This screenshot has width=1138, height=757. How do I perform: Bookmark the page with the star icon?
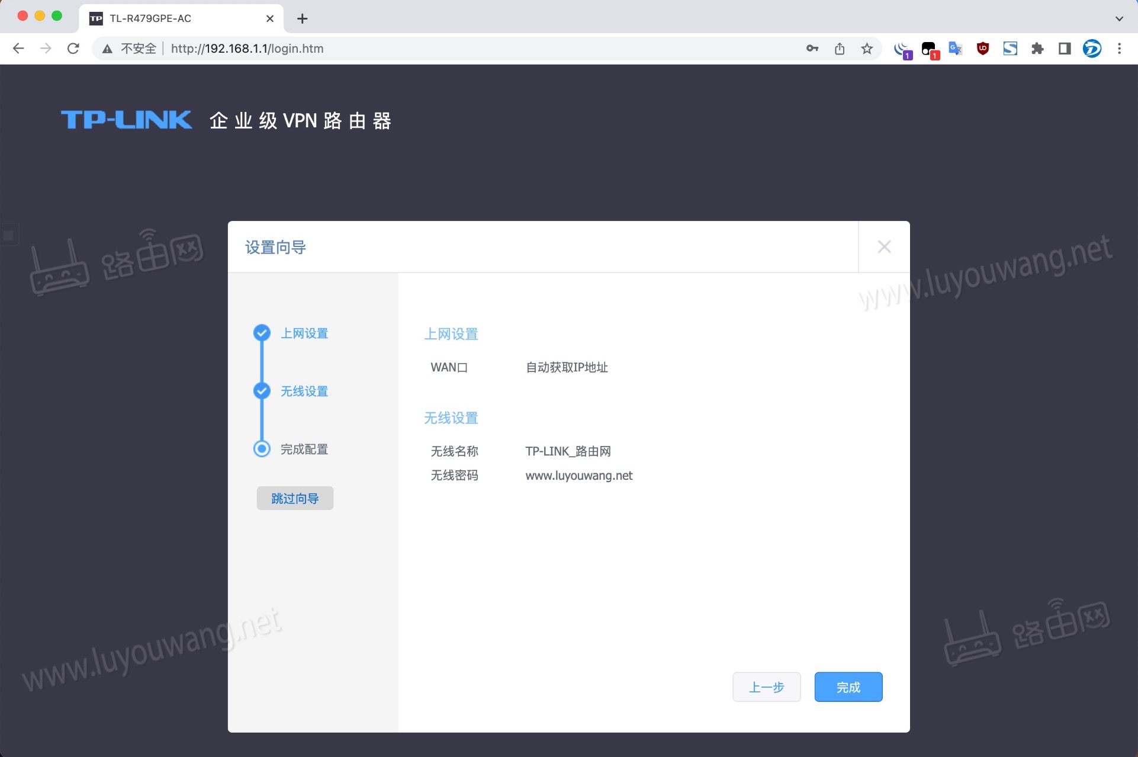(867, 49)
